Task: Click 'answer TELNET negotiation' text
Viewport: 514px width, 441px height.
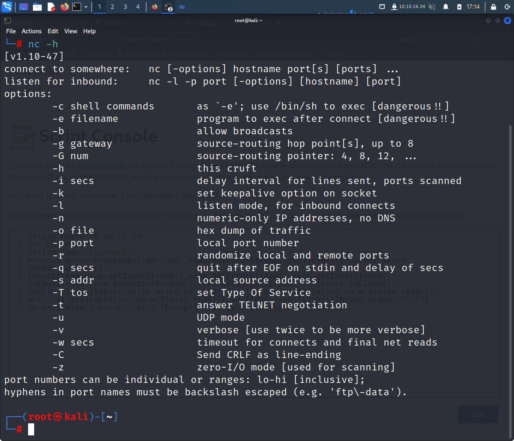Action: [272, 305]
